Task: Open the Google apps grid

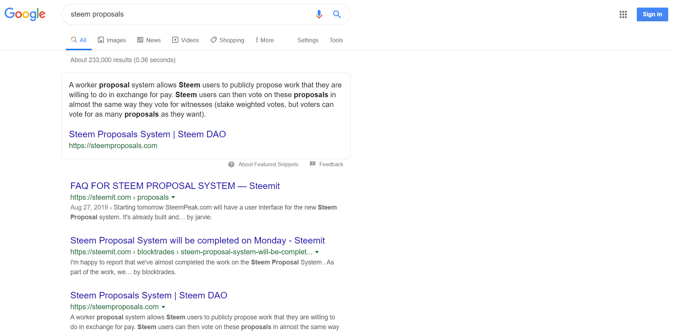Action: point(623,14)
